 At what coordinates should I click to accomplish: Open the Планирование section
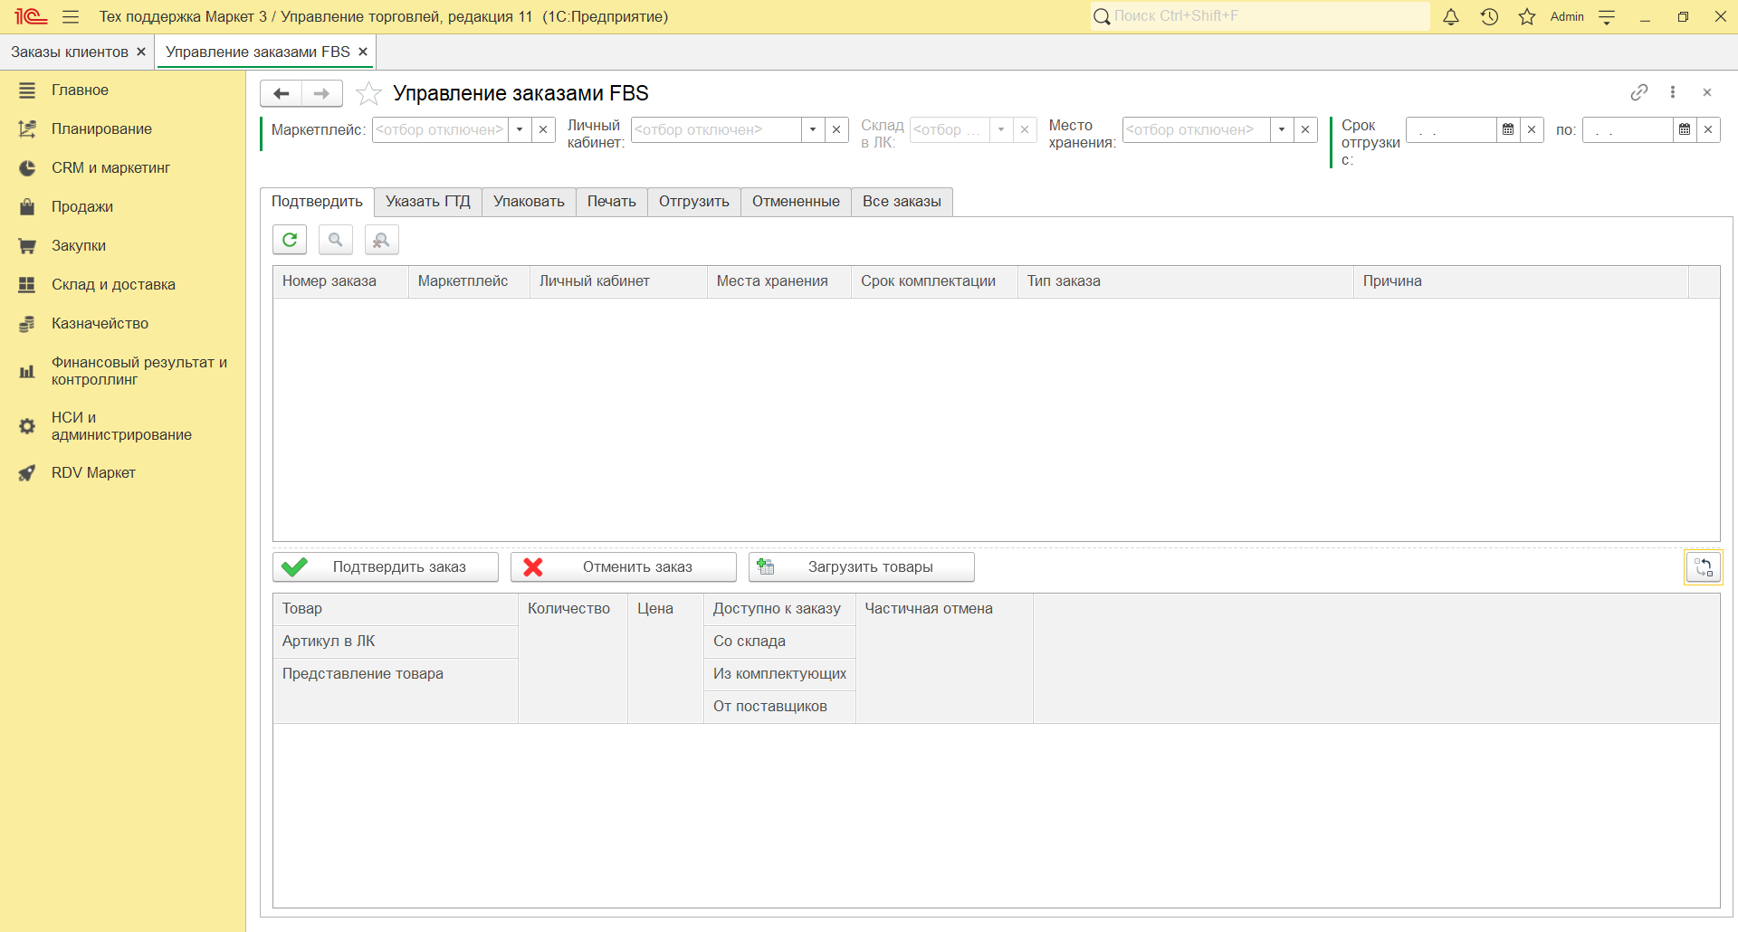pos(101,129)
